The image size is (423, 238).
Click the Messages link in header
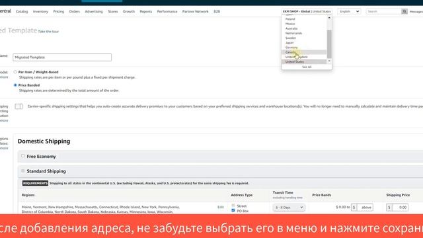tap(416, 12)
